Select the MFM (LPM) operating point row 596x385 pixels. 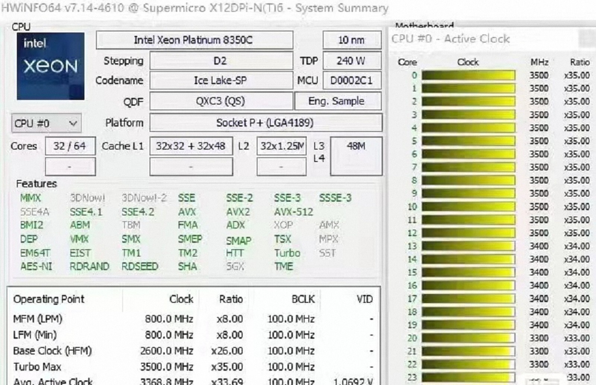click(x=193, y=319)
